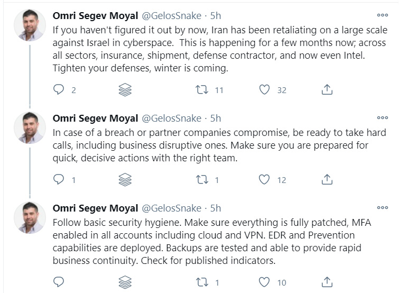Image resolution: width=399 pixels, height=293 pixels.
Task: Retweet the 'winter is coming' tweet
Action: click(x=200, y=90)
